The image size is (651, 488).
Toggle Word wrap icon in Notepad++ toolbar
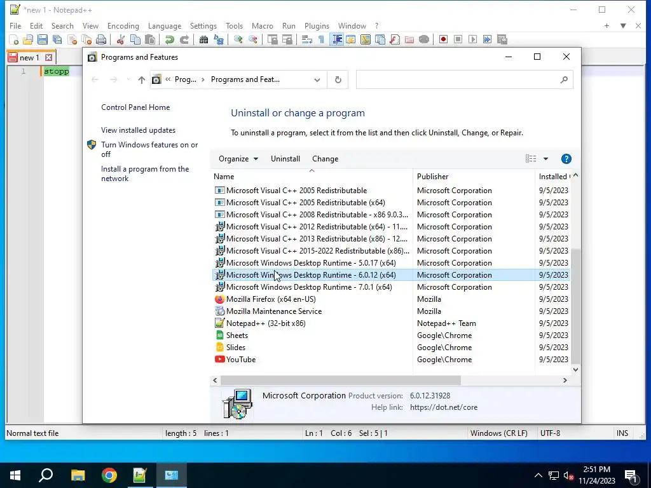coord(307,40)
